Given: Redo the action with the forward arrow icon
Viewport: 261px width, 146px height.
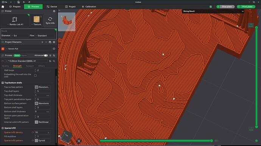Looking at the screenshot, I should click(x=29, y=2).
